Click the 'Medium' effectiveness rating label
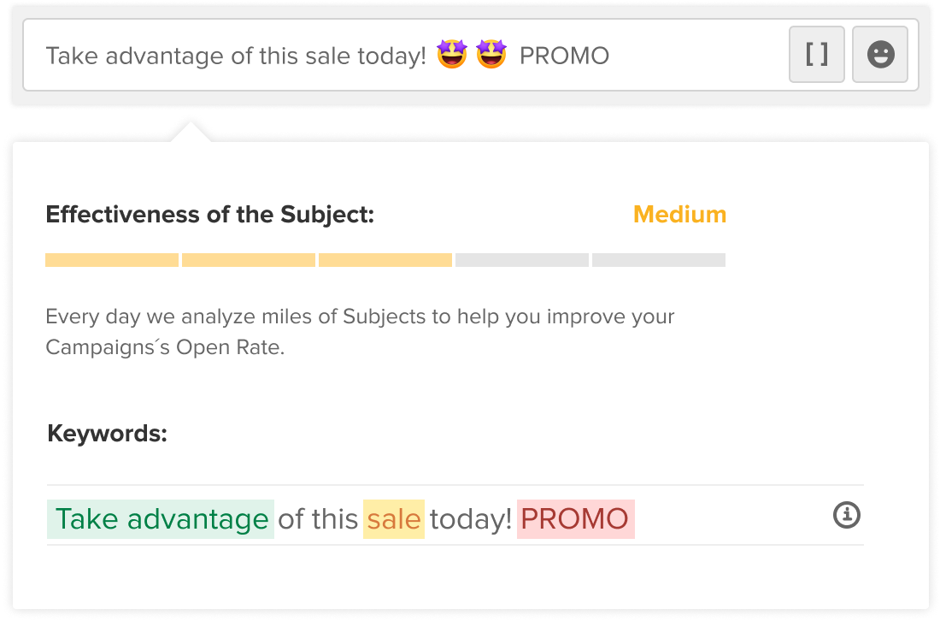The height and width of the screenshot is (621, 940). (680, 214)
